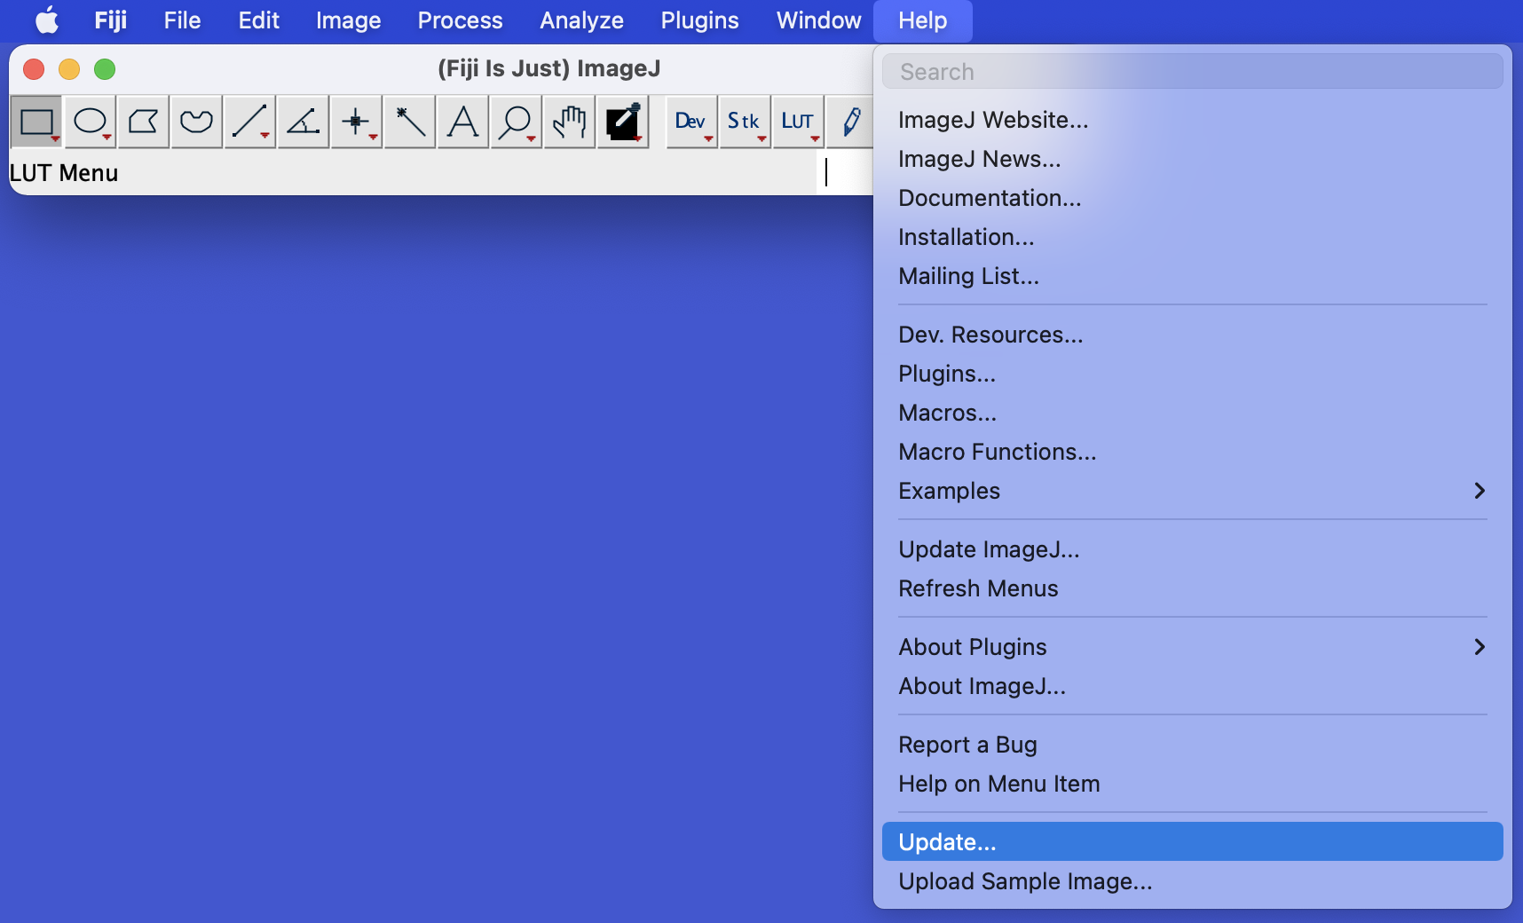1523x923 pixels.
Task: Click the Color picker tool
Action: [622, 122]
